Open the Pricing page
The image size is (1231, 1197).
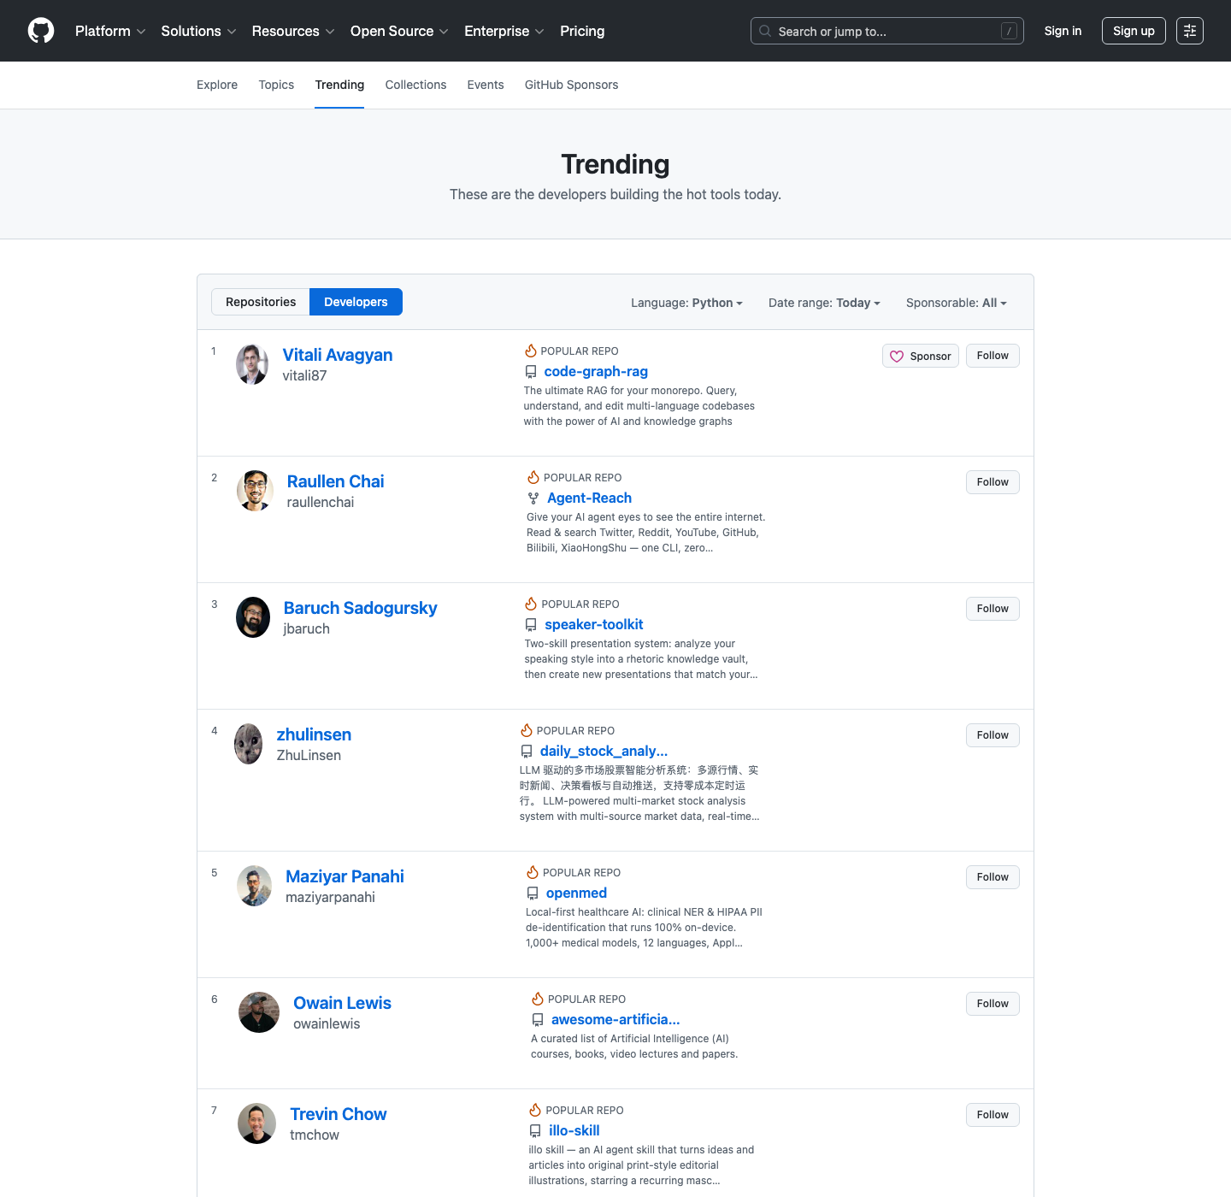[x=582, y=31]
